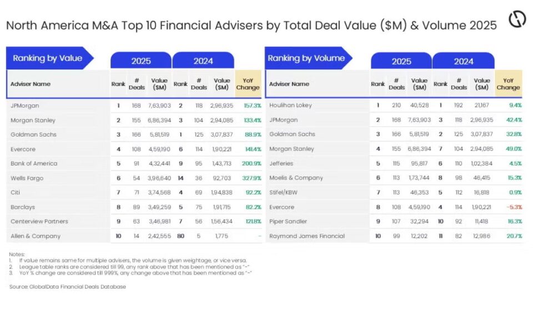Screen dimensions: 533x311
Task: Select Evercore in the Ranking by Value table
Action: point(23,149)
